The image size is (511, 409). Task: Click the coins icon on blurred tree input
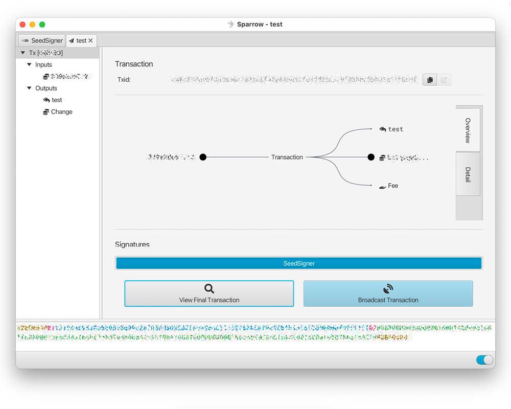[46, 76]
